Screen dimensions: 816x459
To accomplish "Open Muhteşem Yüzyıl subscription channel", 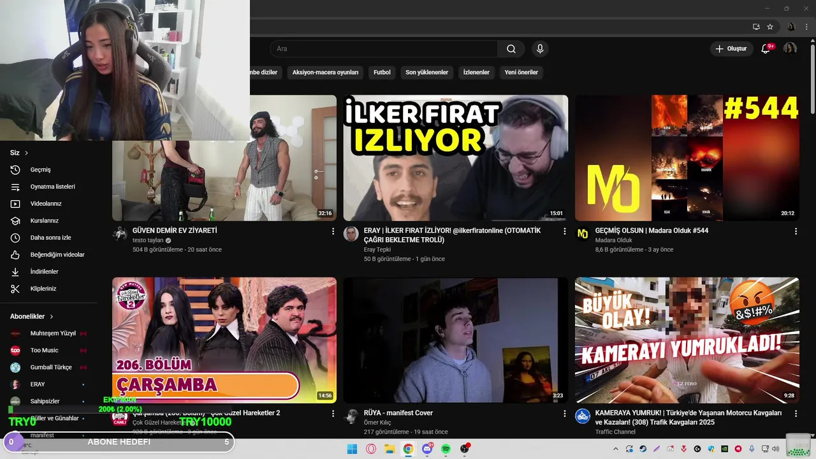I will pos(49,333).
